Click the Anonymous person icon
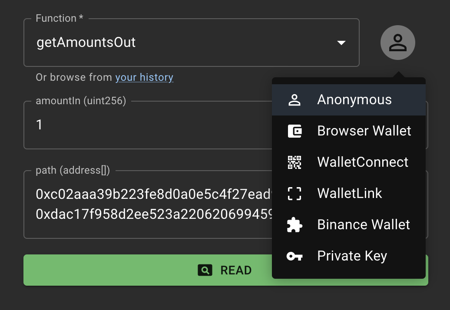 (294, 100)
